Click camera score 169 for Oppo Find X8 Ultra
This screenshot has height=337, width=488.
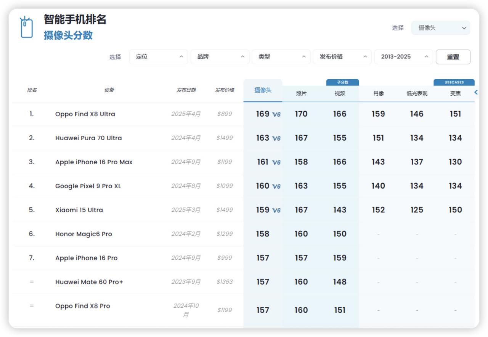(263, 114)
